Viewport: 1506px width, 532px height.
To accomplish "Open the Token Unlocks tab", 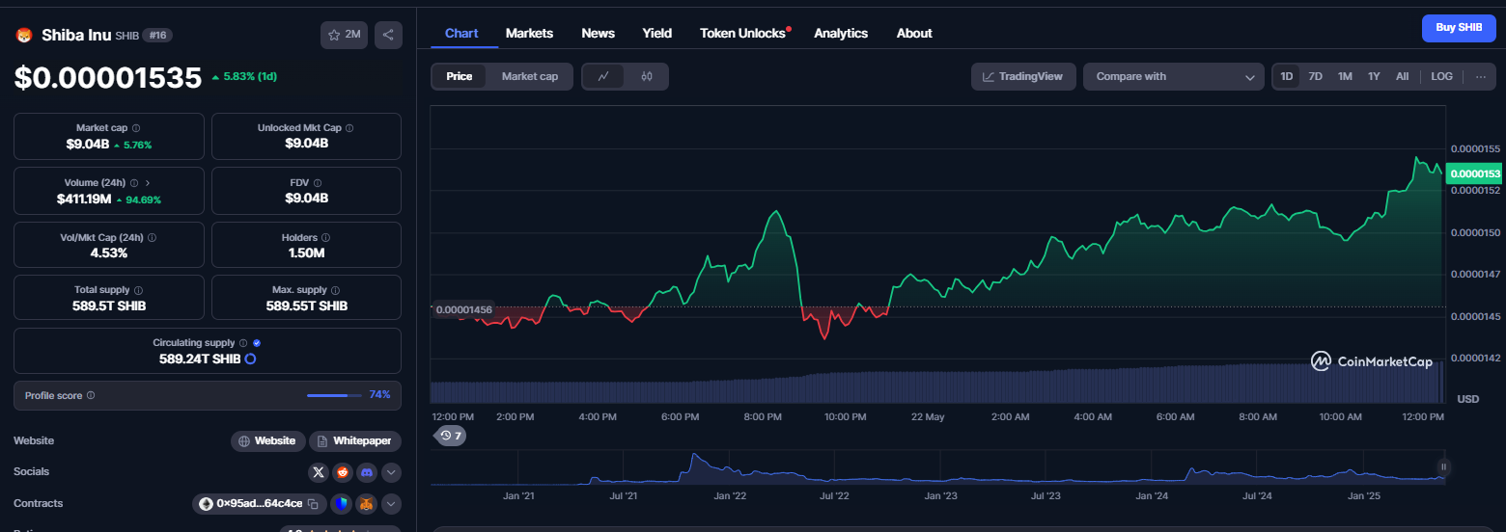I will (745, 33).
